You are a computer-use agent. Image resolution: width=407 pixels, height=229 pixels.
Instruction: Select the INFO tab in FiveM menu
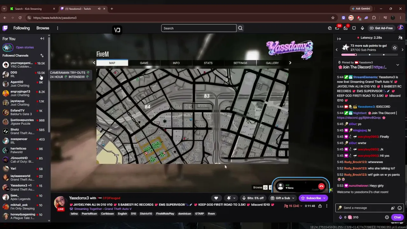click(176, 63)
